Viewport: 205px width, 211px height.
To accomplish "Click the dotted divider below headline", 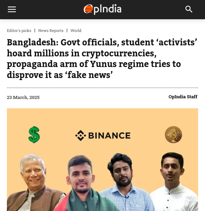I will pos(102,88).
